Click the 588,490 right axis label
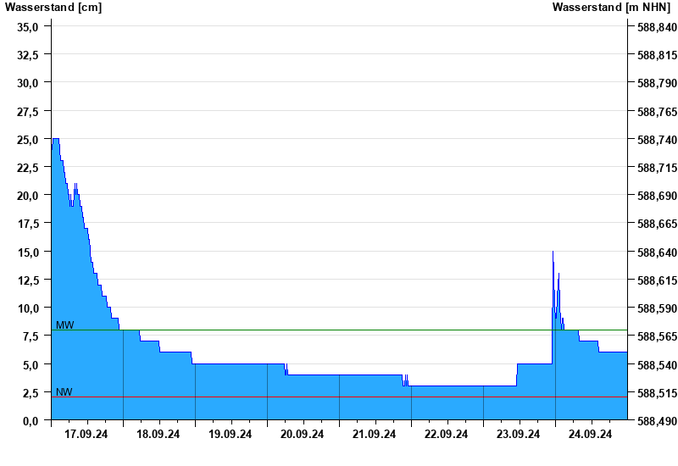 click(x=658, y=421)
